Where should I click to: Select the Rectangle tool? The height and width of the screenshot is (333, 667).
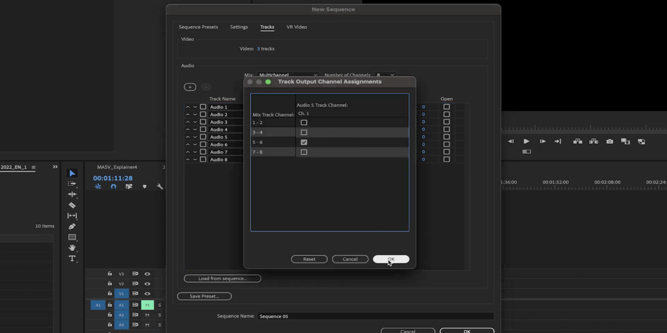[72, 237]
